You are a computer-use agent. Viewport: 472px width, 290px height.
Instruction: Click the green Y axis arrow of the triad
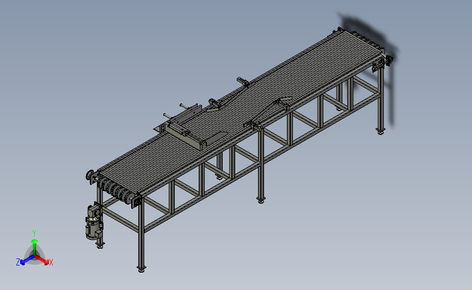(x=34, y=246)
